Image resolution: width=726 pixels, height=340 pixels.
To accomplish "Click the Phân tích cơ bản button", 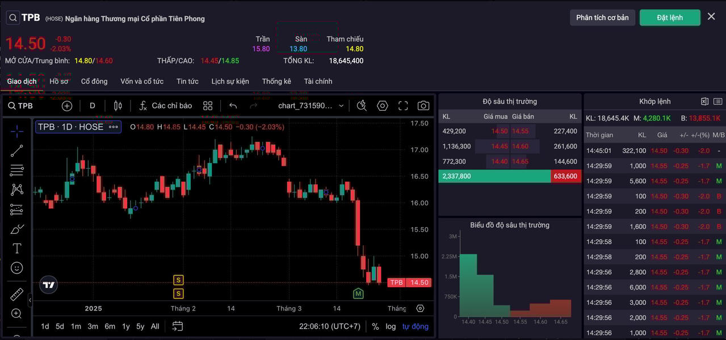I will click(602, 18).
